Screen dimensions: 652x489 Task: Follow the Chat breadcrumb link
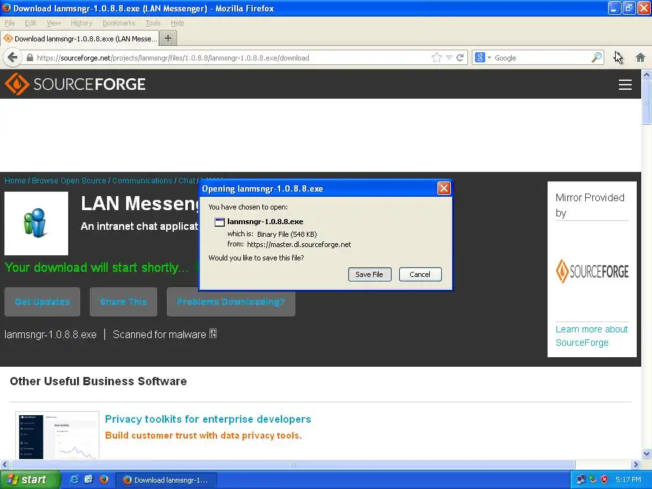187,180
